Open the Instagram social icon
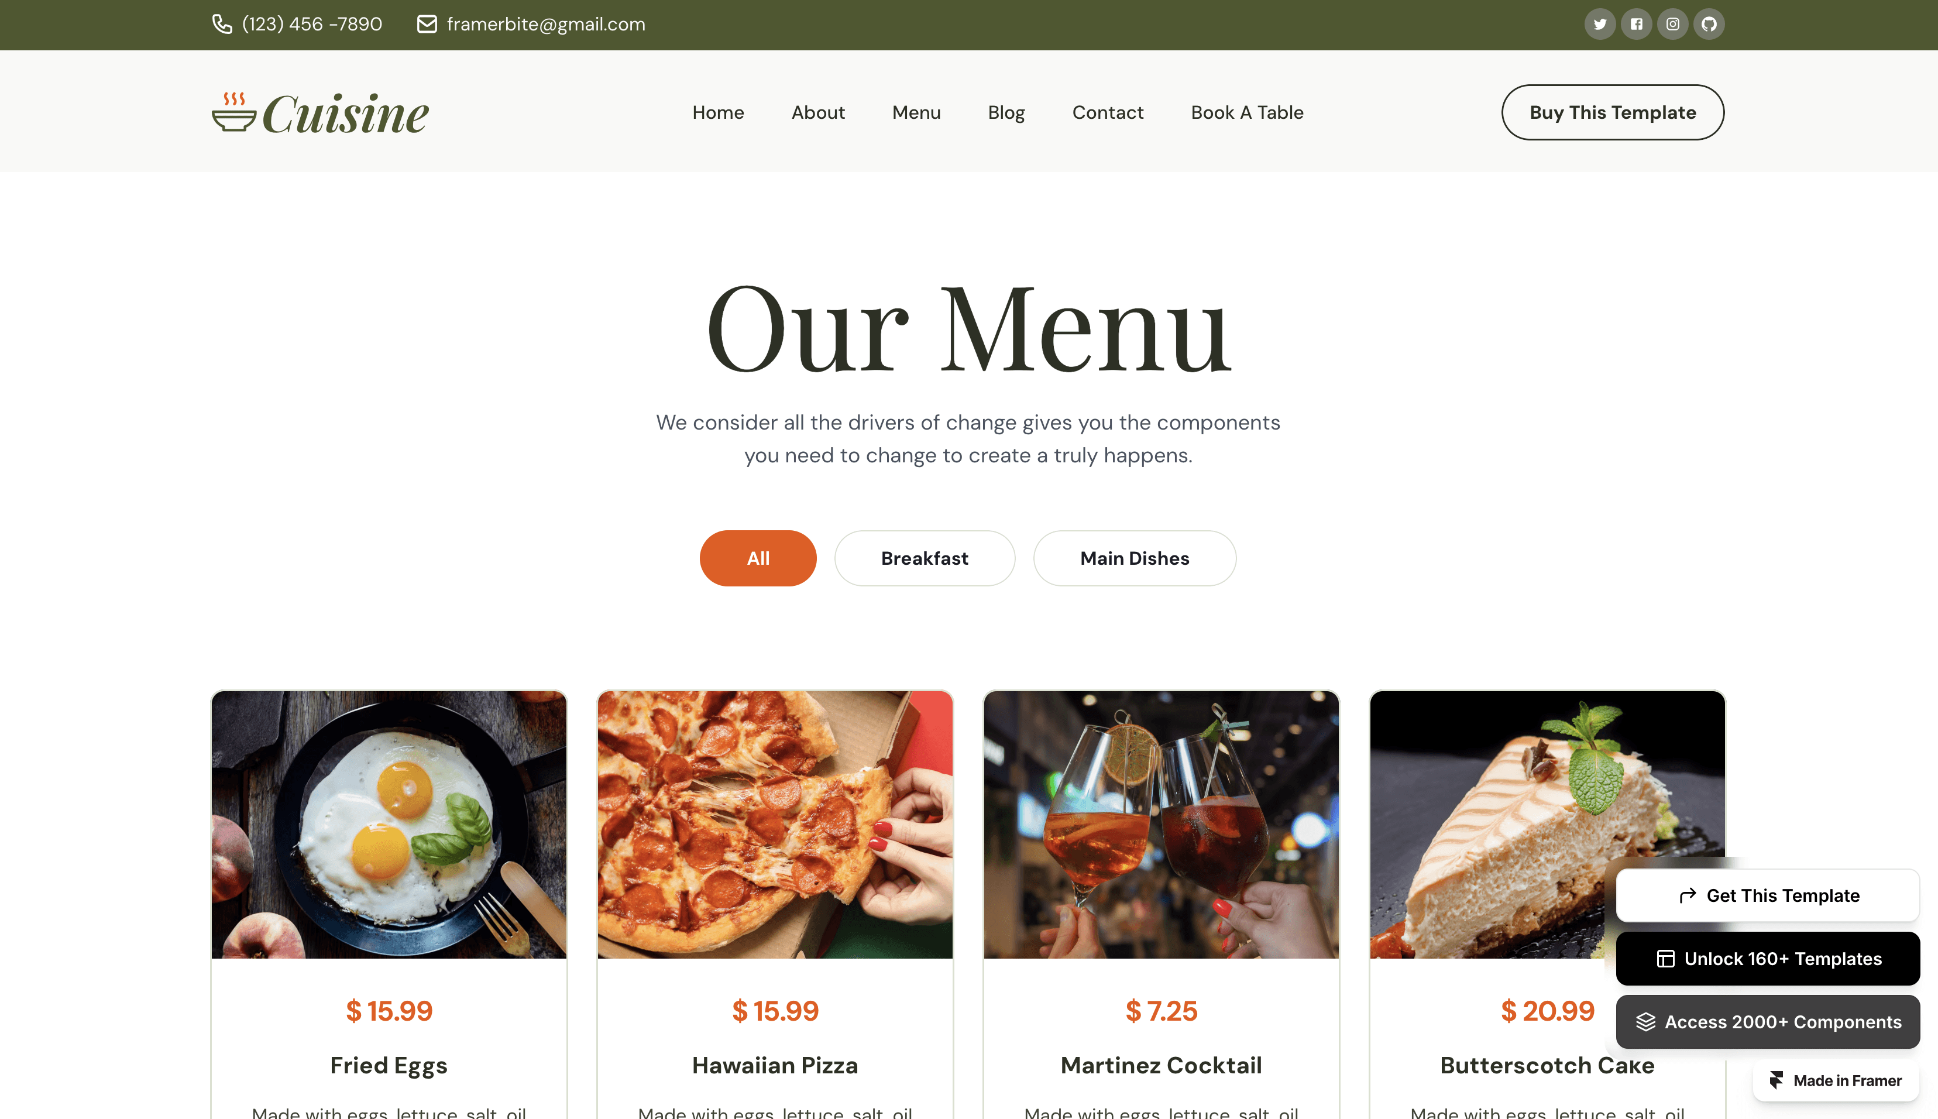 pyautogui.click(x=1672, y=24)
